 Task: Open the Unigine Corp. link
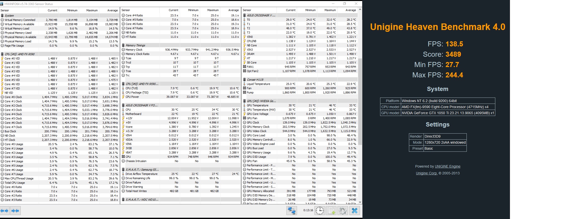(427, 173)
